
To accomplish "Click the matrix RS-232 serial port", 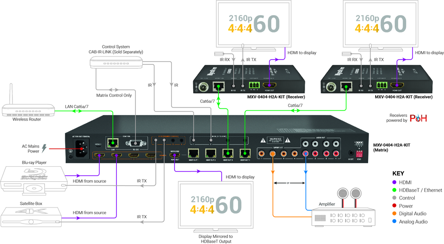I will 136,144.
